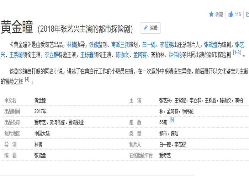This screenshot has width=249, height=176.
Task: Open the 李立群 link
Action: [x=51, y=55]
